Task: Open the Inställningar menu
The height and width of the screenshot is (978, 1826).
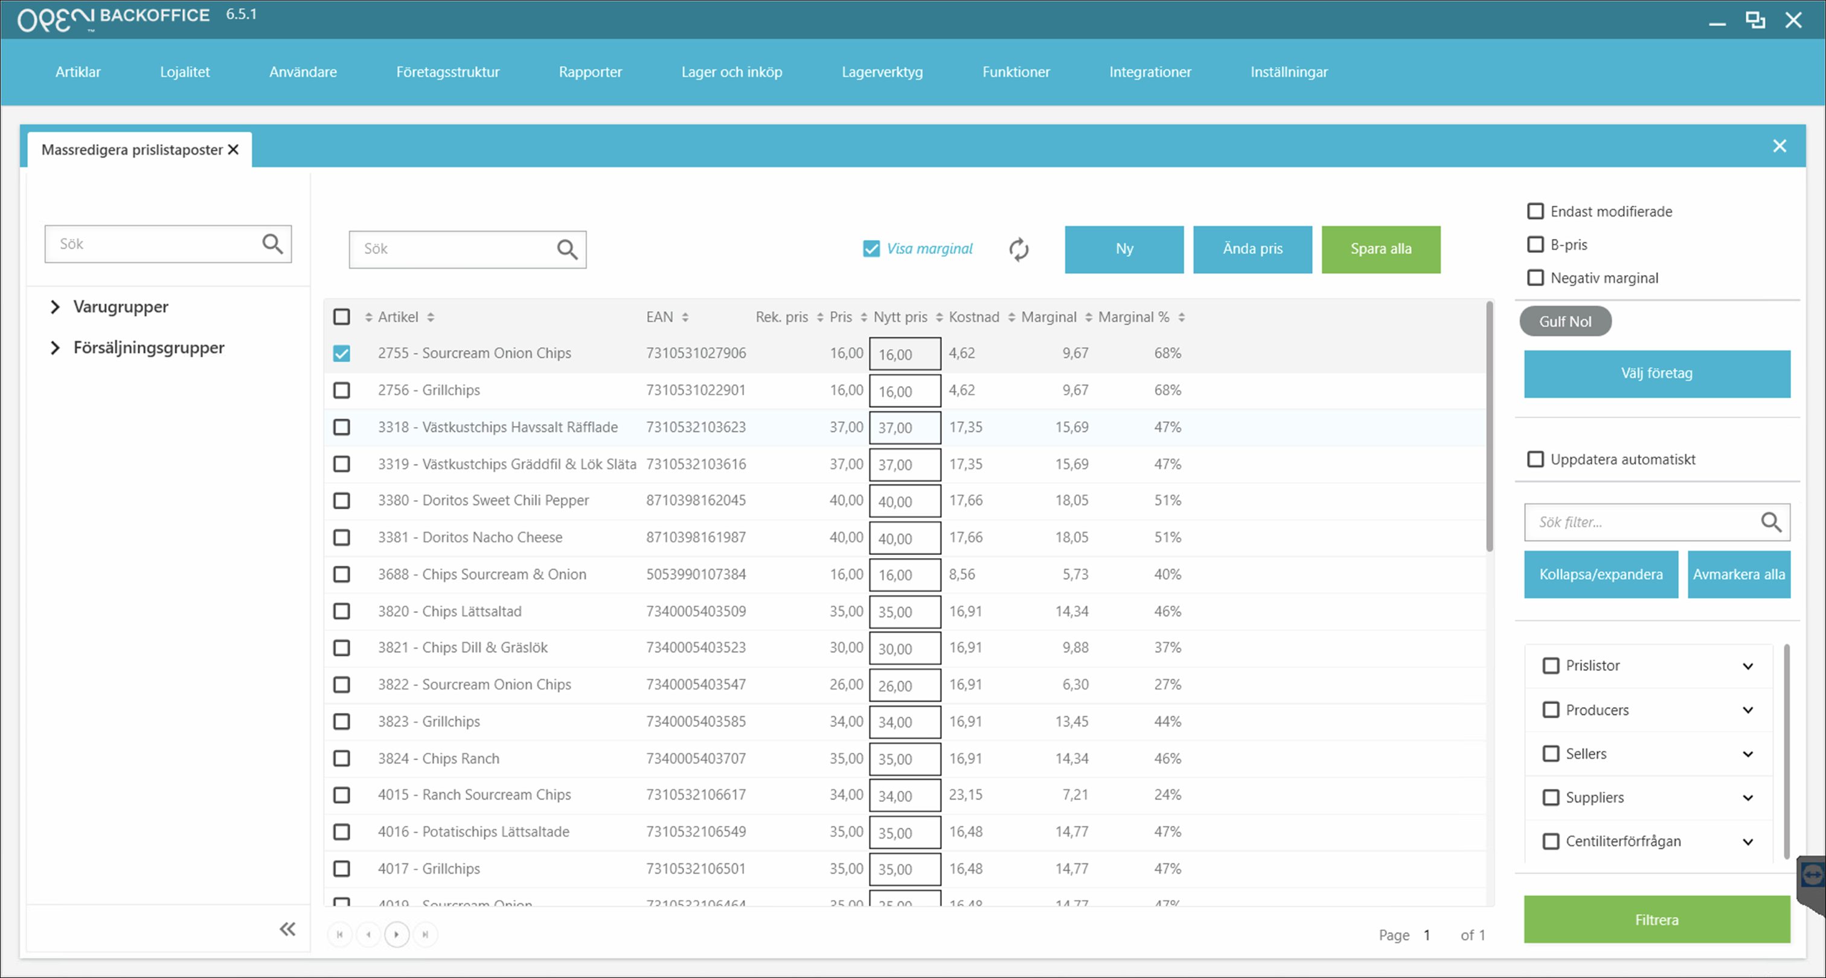Action: coord(1289,72)
